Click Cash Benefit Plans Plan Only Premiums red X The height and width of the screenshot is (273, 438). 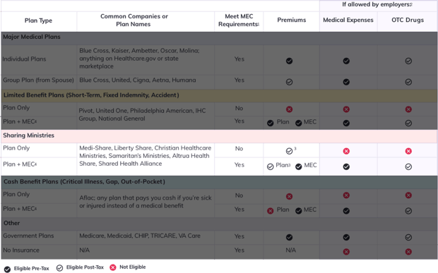pyautogui.click(x=289, y=197)
